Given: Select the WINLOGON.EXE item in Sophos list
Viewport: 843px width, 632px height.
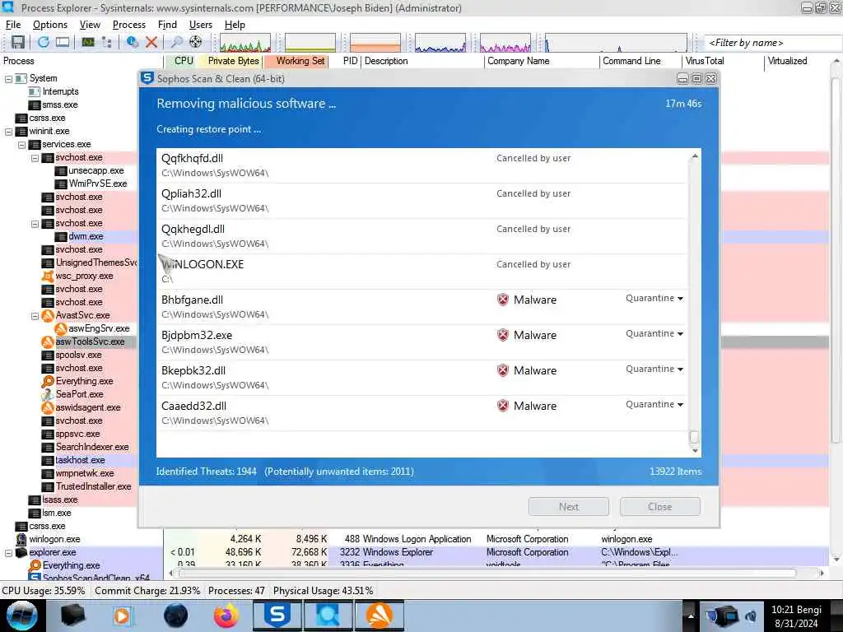Looking at the screenshot, I should (422, 272).
